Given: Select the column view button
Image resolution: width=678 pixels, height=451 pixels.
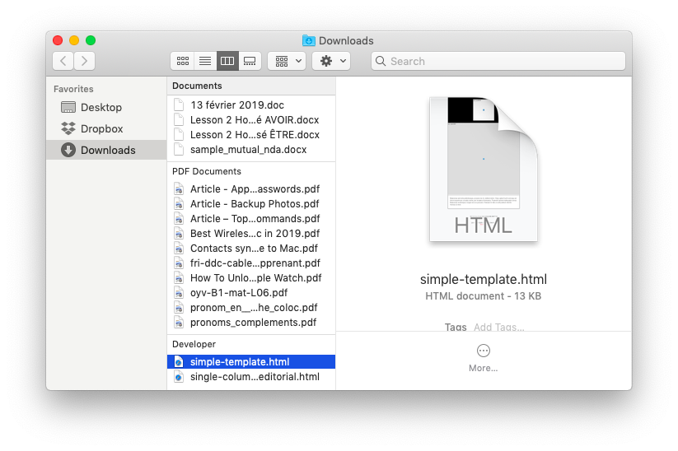Looking at the screenshot, I should 227,61.
